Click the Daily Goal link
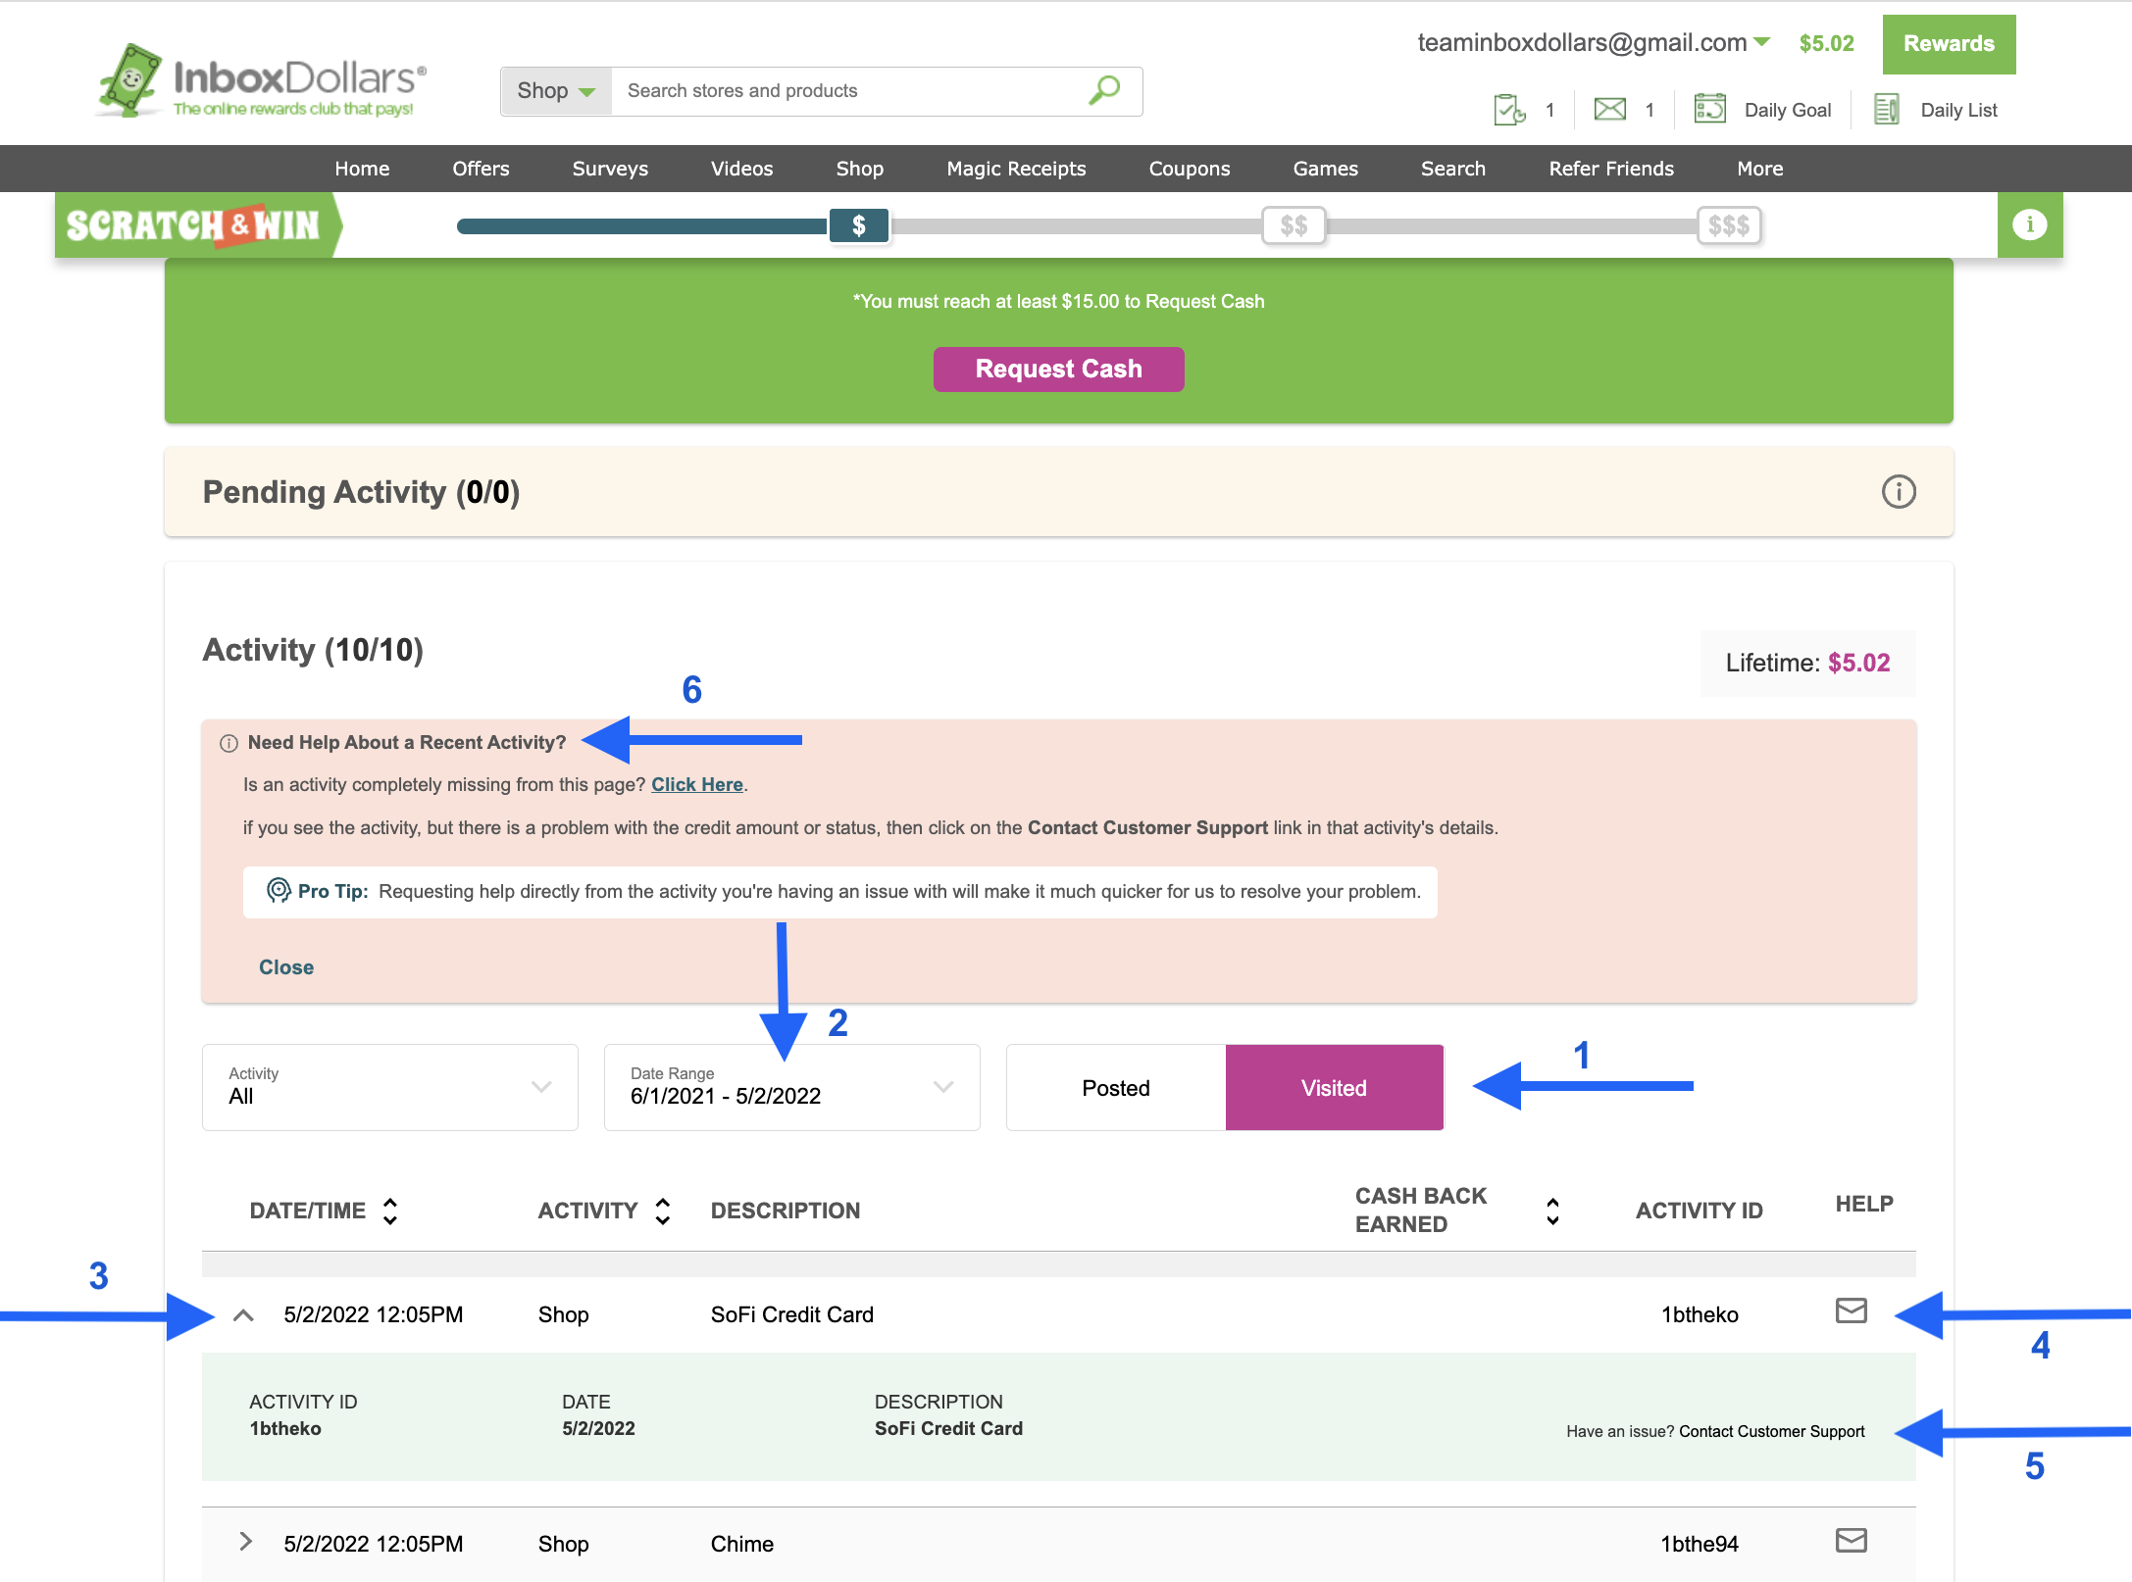2132x1582 pixels. coord(1788,110)
